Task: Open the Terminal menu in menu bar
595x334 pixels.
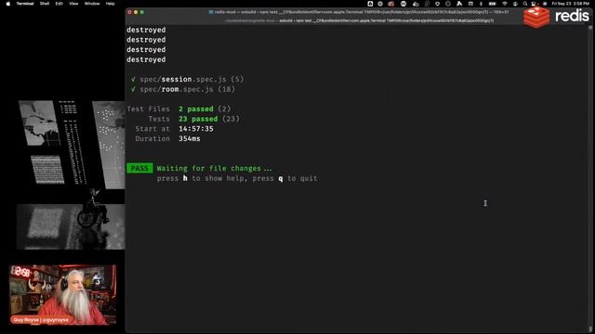Action: [x=25, y=4]
